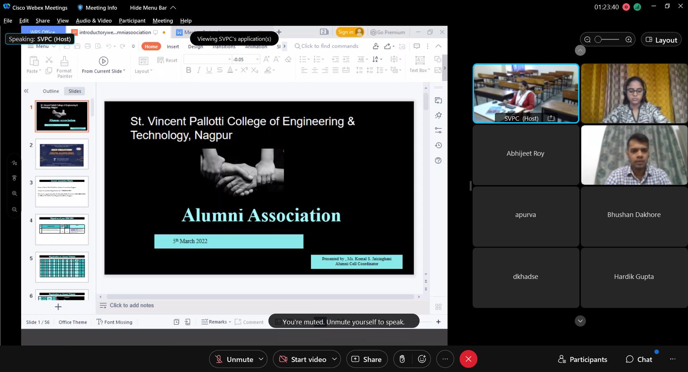Open the annotate tool on left sidebar
Screen dimensions: 688x372
point(14,163)
